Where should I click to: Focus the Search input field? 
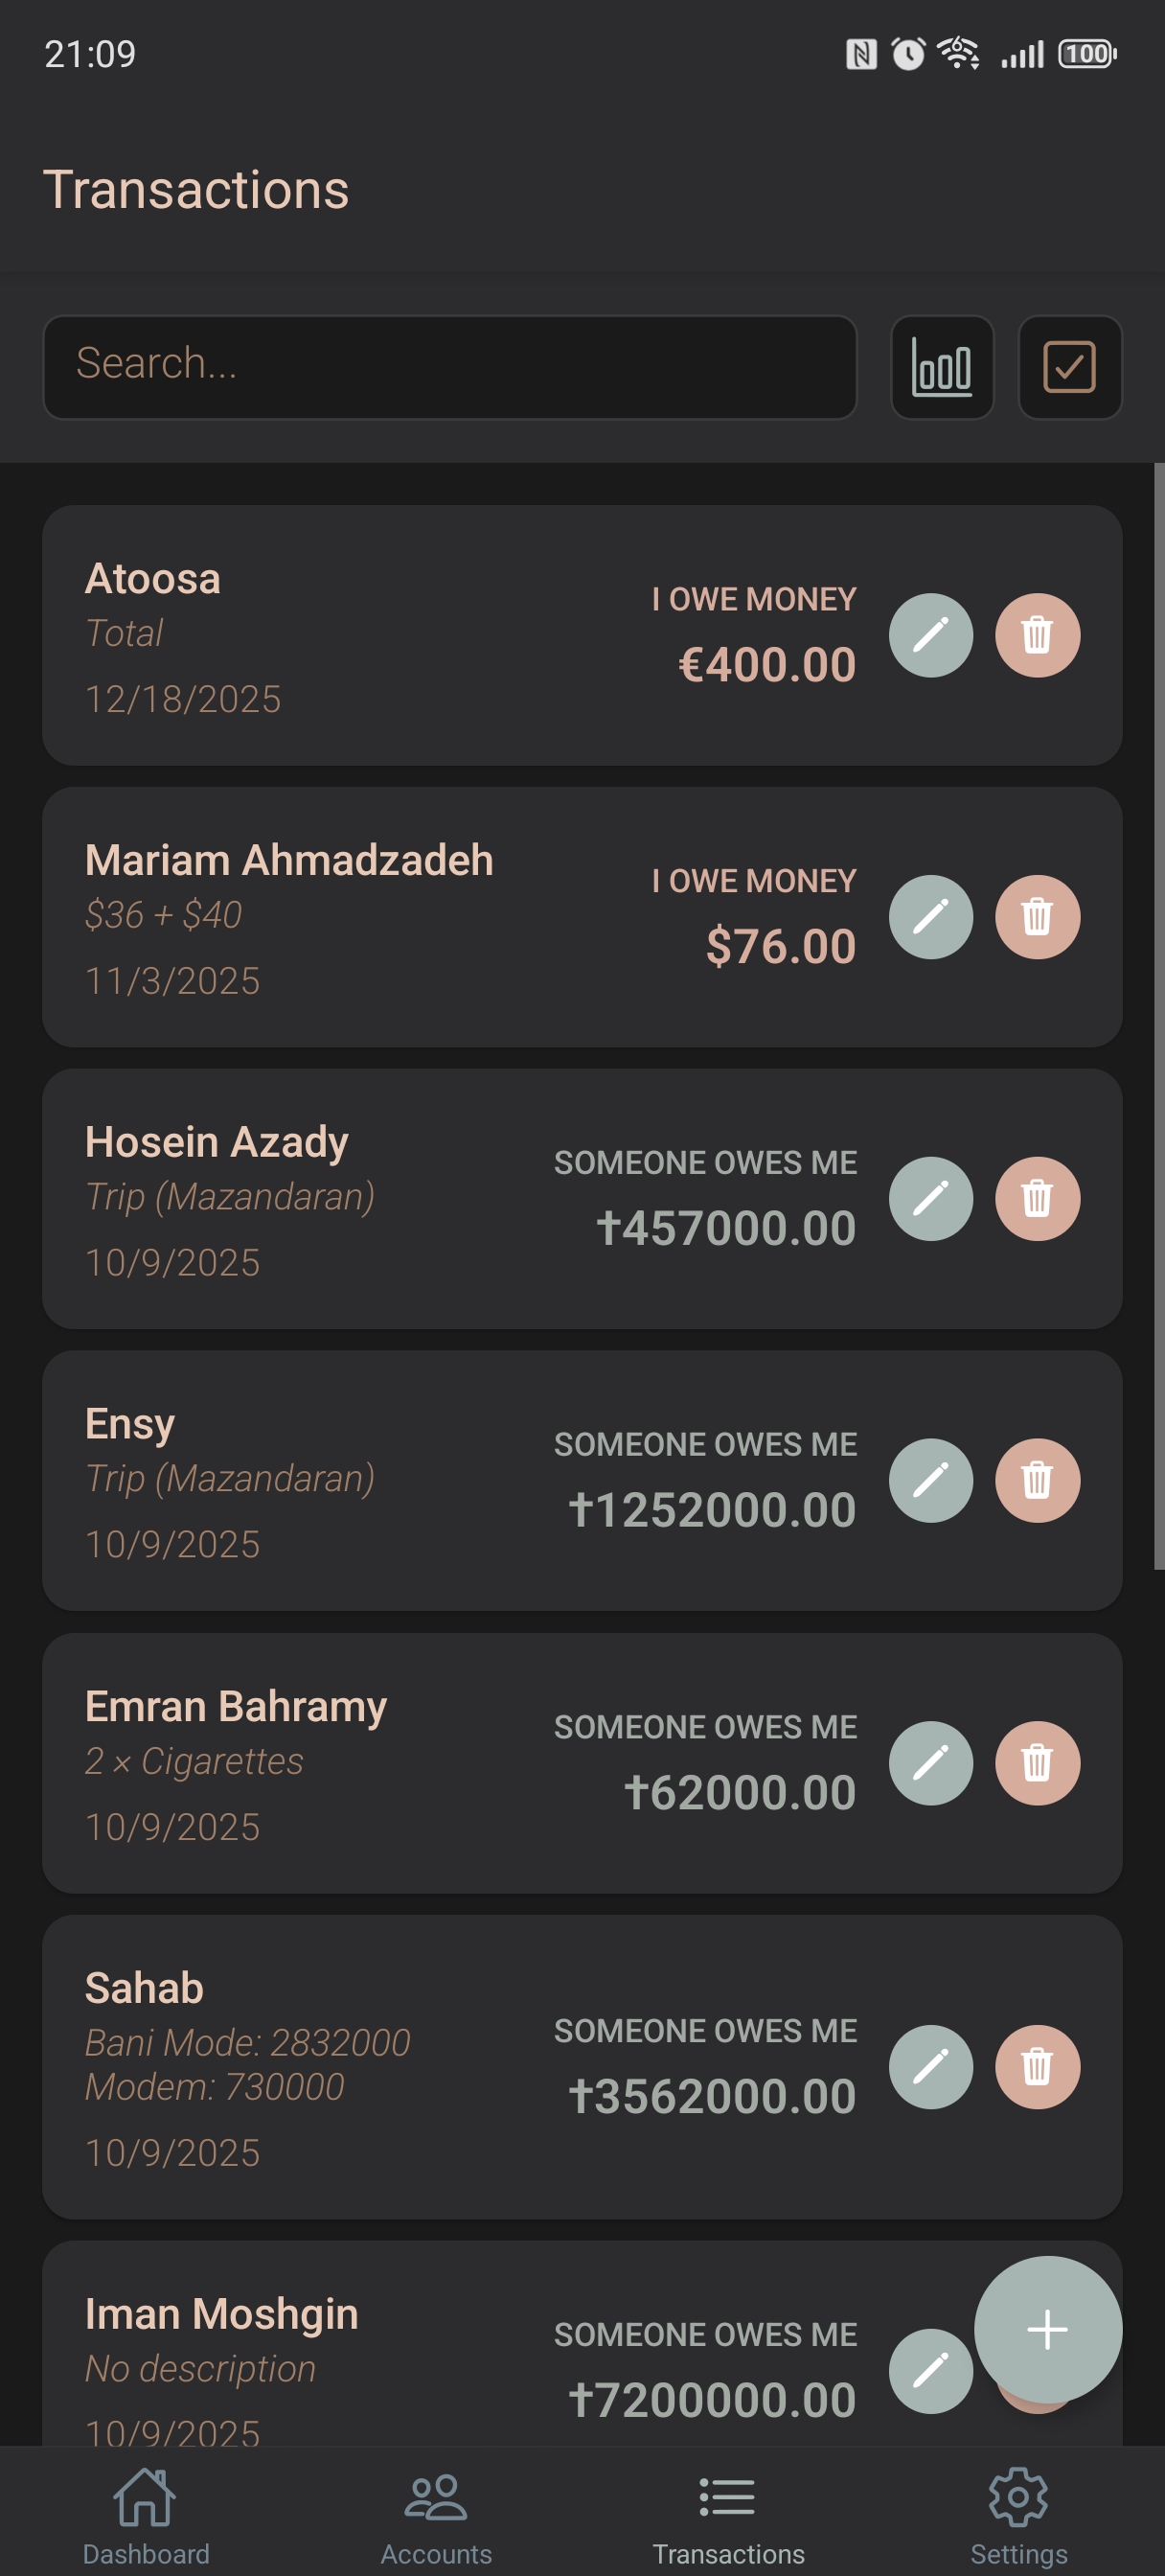pyautogui.click(x=449, y=367)
